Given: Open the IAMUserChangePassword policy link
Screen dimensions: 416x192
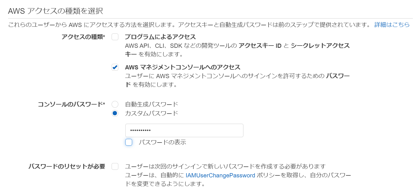Looking at the screenshot, I should [x=220, y=175].
